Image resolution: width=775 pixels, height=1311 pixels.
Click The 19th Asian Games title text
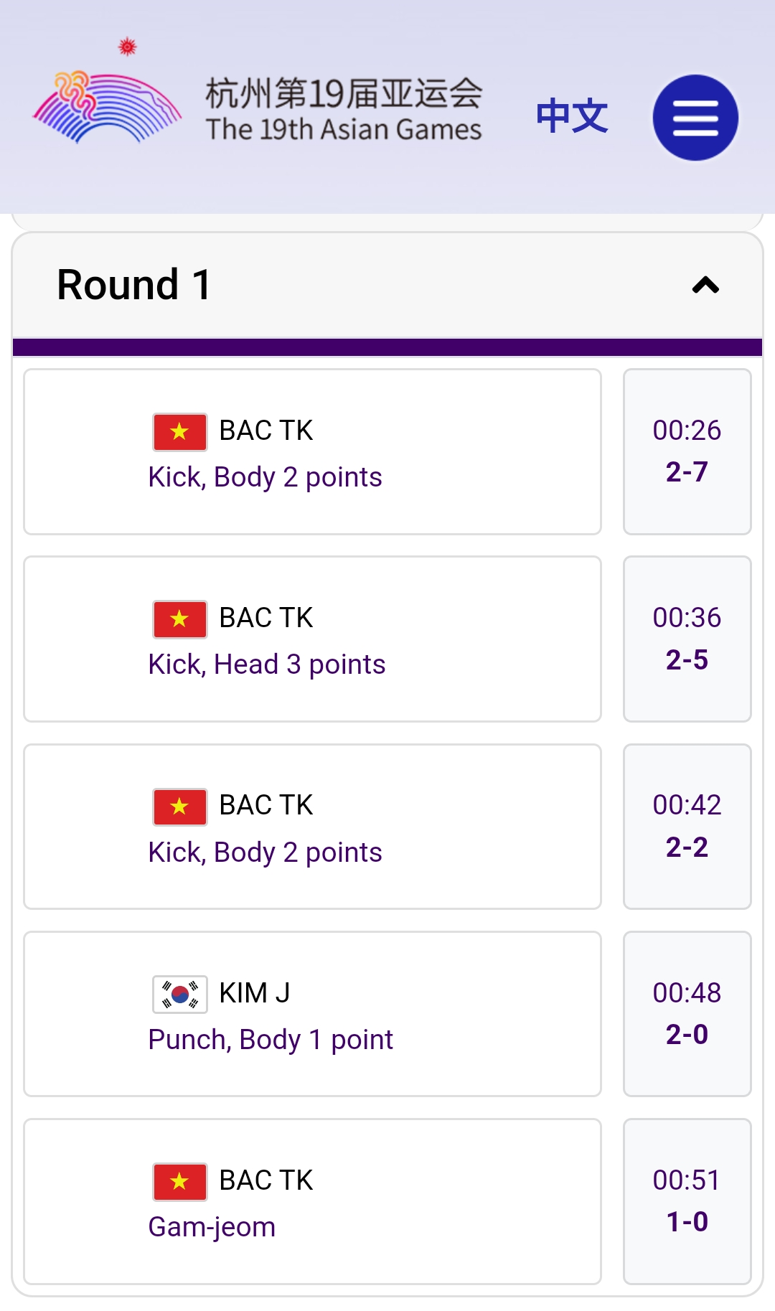point(344,130)
